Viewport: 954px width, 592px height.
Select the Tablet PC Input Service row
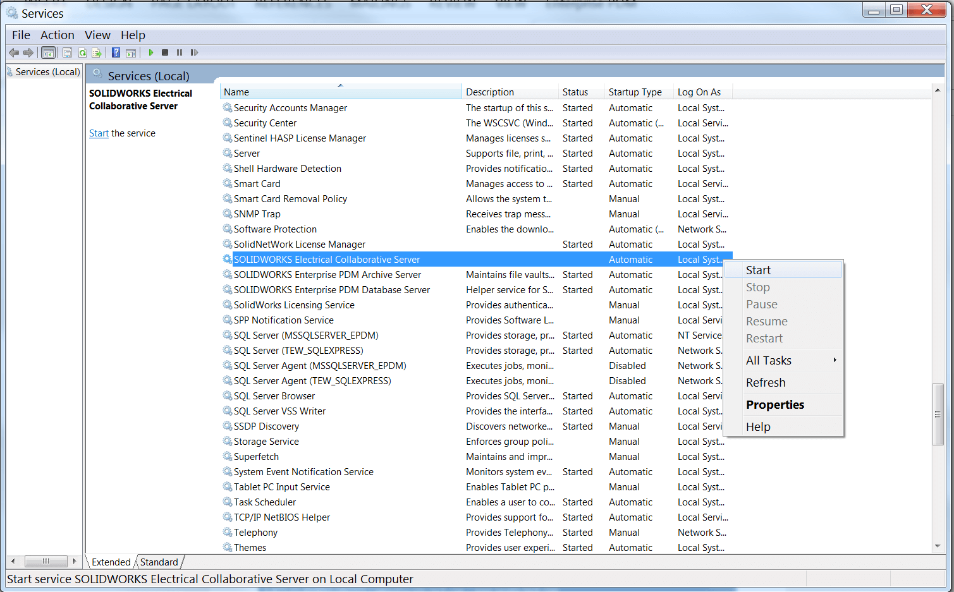(476, 486)
